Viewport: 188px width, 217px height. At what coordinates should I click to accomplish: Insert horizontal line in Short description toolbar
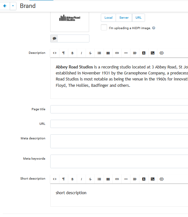pyautogui.click(x=126, y=179)
